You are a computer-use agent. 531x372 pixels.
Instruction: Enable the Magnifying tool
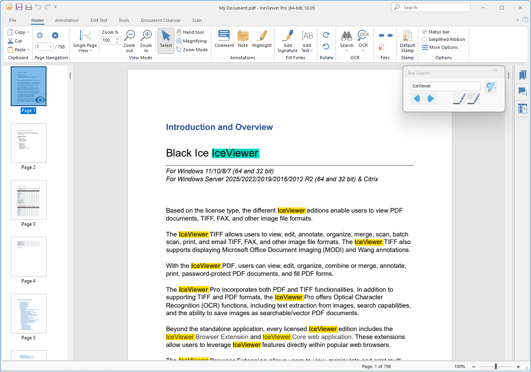tap(191, 41)
